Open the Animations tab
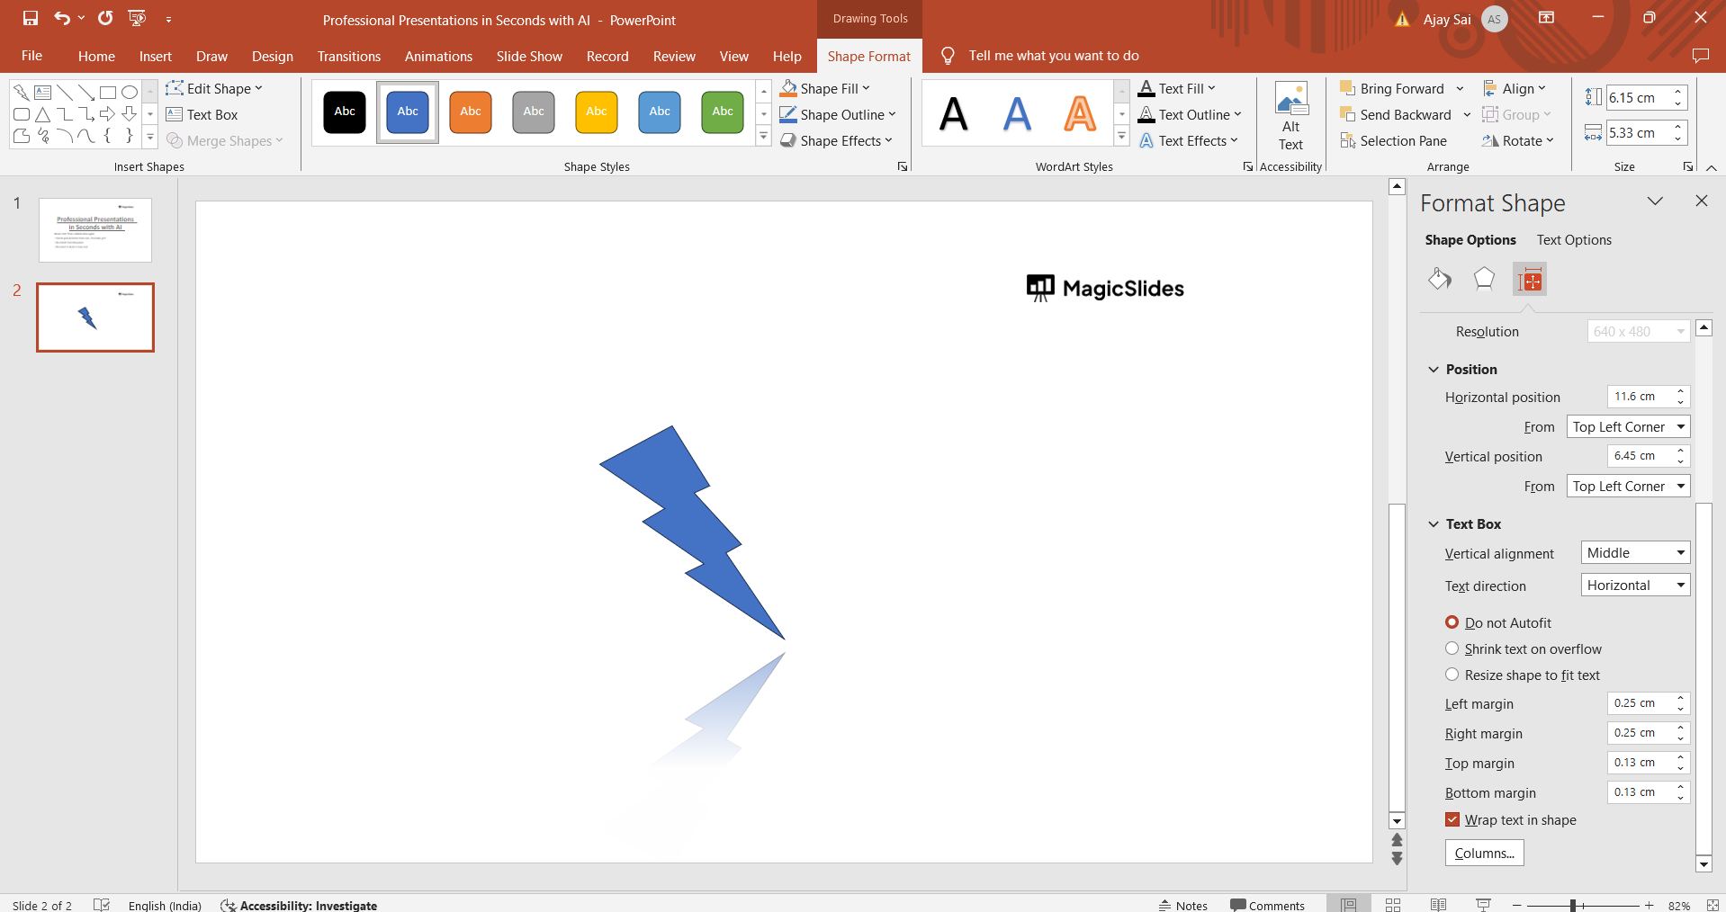This screenshot has height=912, width=1726. pyautogui.click(x=438, y=56)
